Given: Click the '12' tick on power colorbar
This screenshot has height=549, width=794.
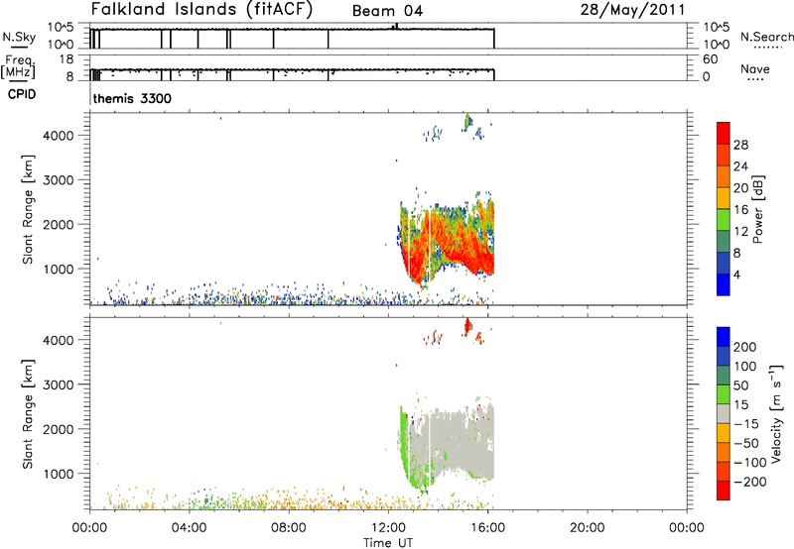Looking at the screenshot, I should point(740,232).
